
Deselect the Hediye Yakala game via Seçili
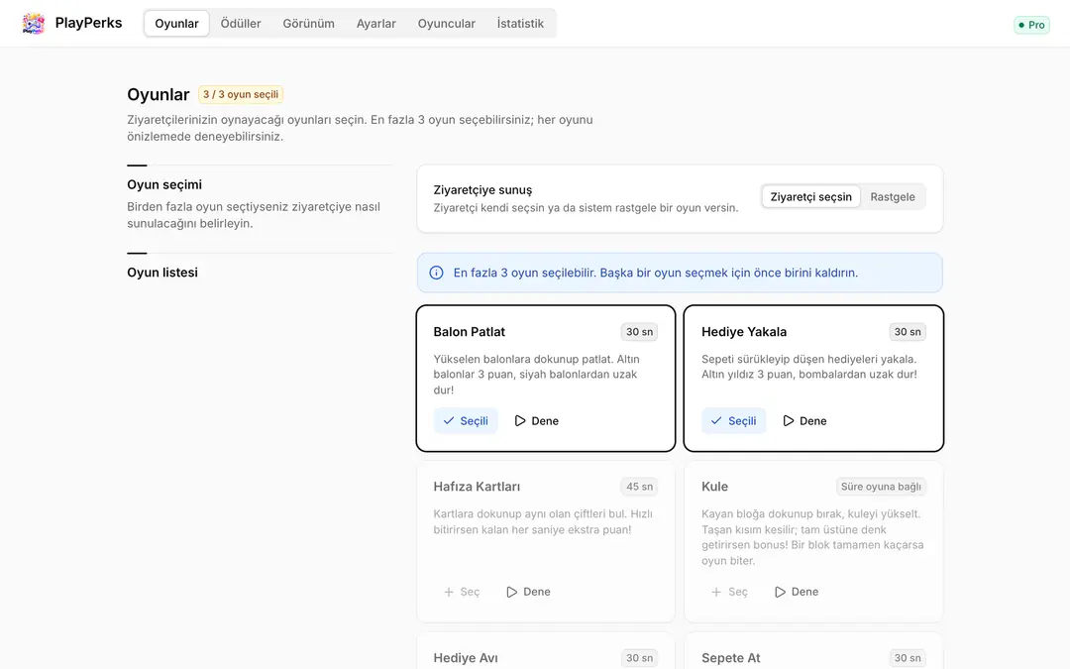pos(733,421)
